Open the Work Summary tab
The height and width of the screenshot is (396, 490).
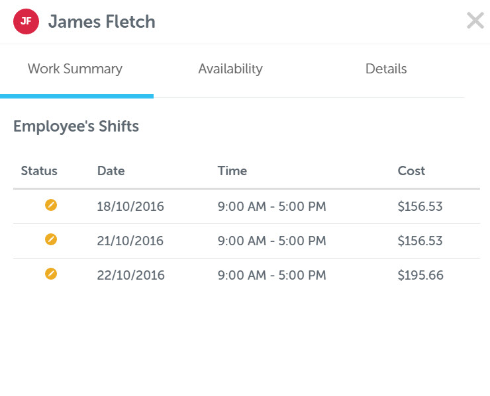click(x=75, y=69)
